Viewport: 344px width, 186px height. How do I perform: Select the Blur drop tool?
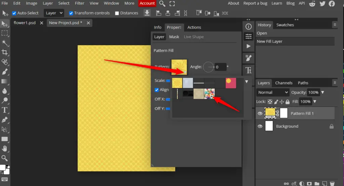(5, 91)
